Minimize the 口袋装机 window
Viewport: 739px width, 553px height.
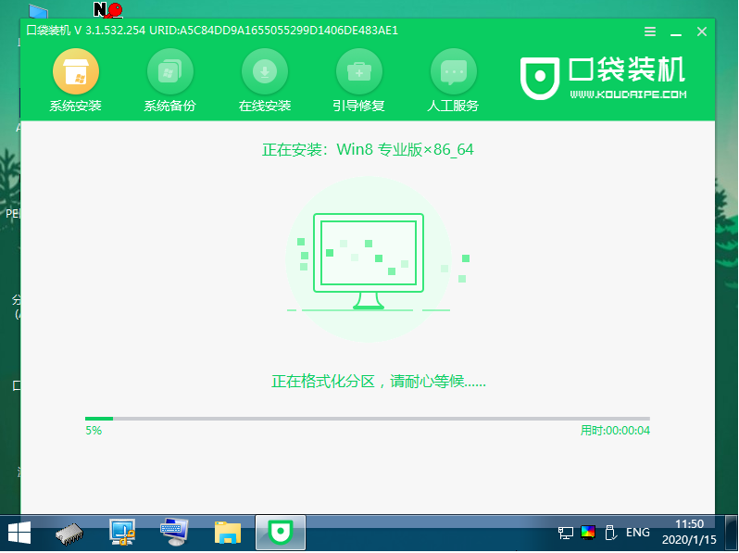point(677,31)
